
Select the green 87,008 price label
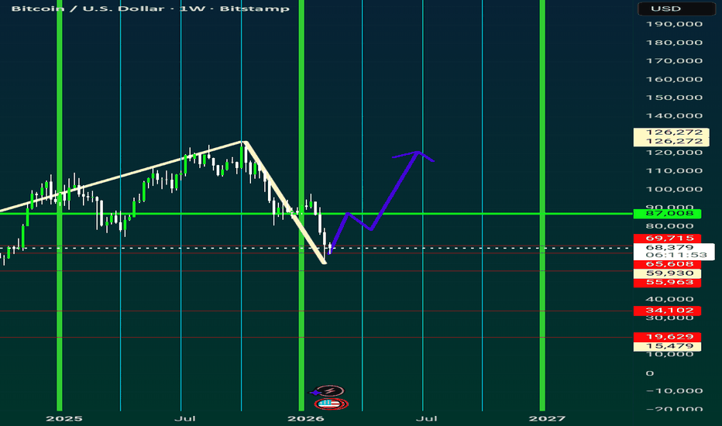(x=667, y=214)
